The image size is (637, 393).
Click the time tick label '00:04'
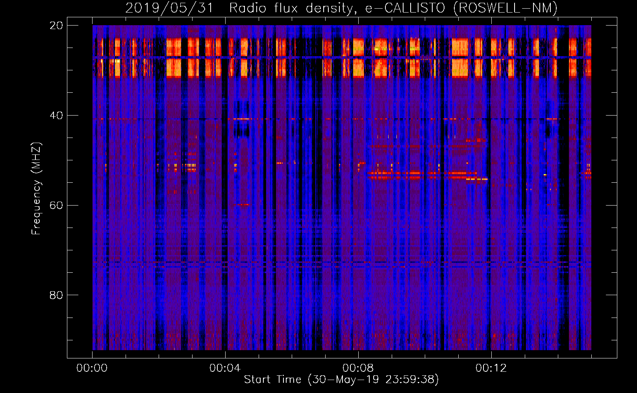tap(225, 368)
